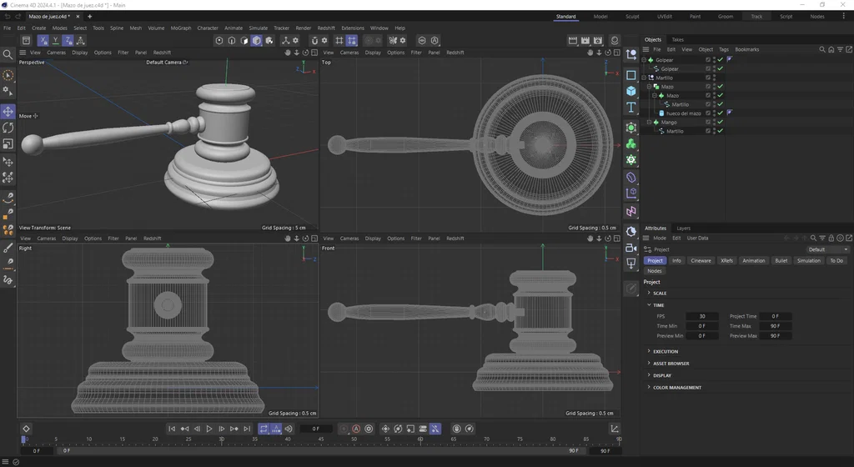Open the Nodes project tab button
This screenshot has width=854, height=467.
(655, 271)
